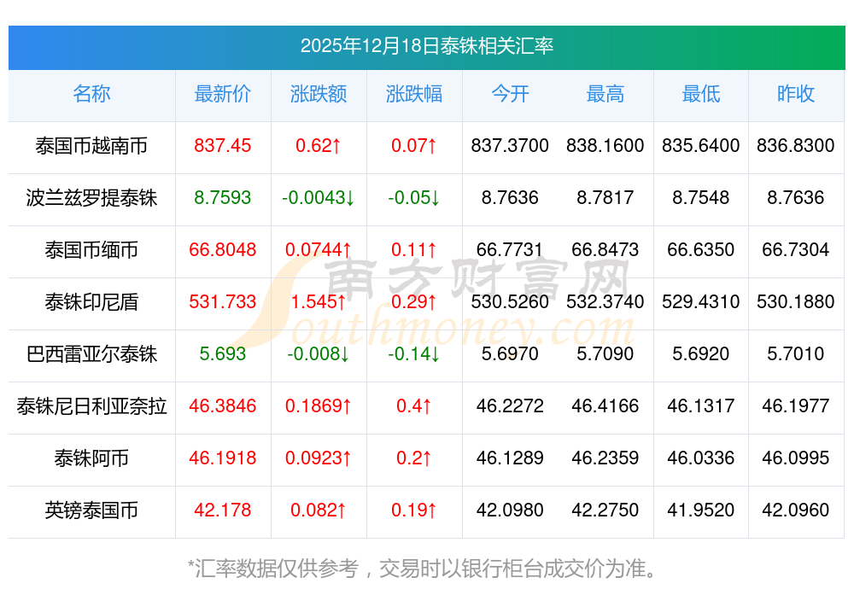Select the 涨跌幅 column header
This screenshot has width=854, height=595.
[414, 94]
